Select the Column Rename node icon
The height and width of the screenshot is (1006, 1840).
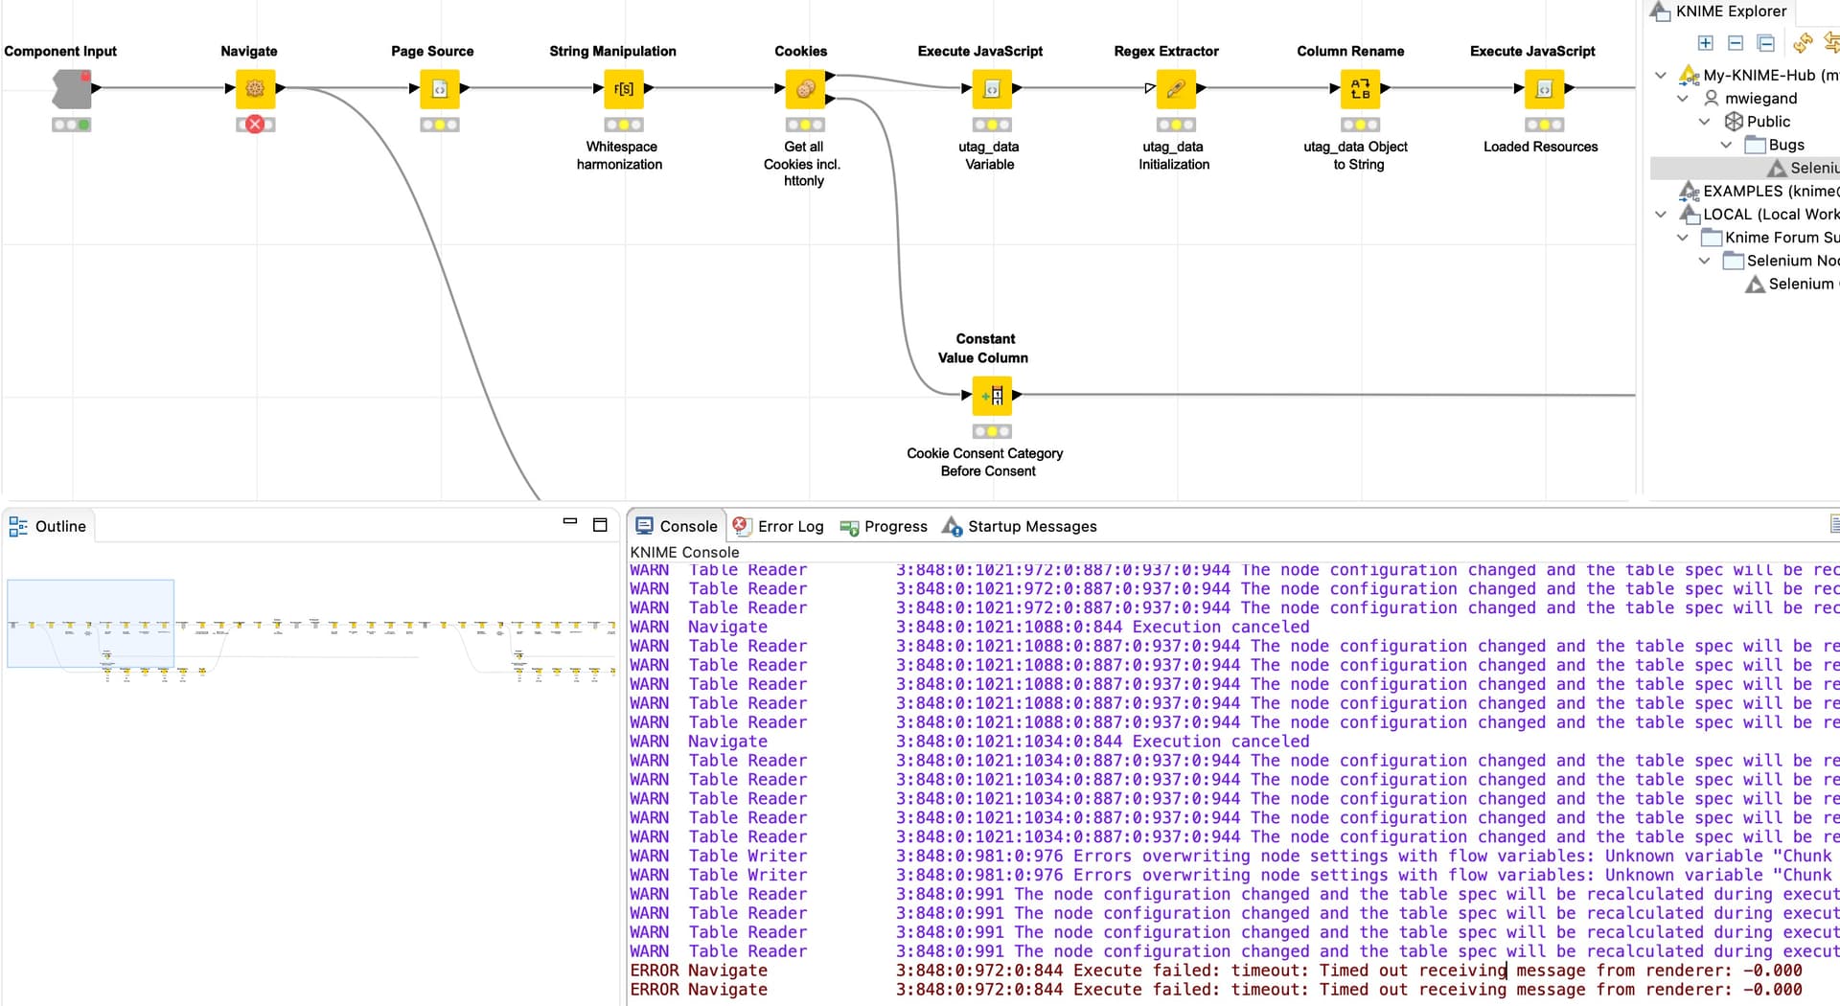pyautogui.click(x=1360, y=89)
